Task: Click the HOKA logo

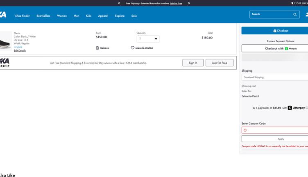Action: [x=3, y=14]
